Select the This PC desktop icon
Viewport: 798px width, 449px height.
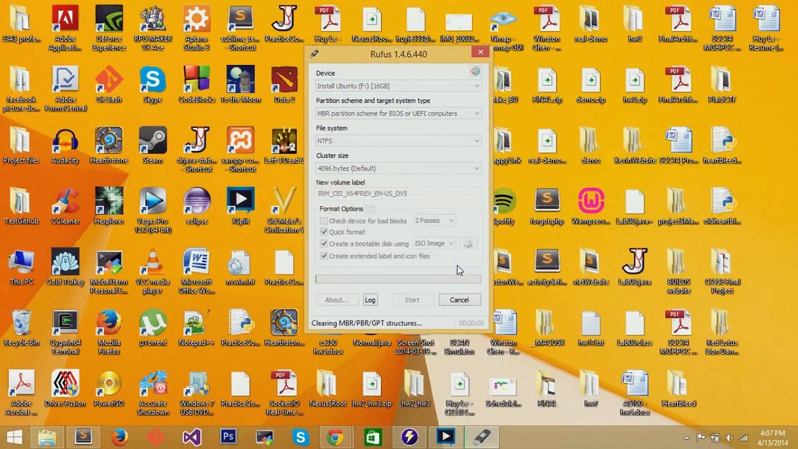pos(21,268)
